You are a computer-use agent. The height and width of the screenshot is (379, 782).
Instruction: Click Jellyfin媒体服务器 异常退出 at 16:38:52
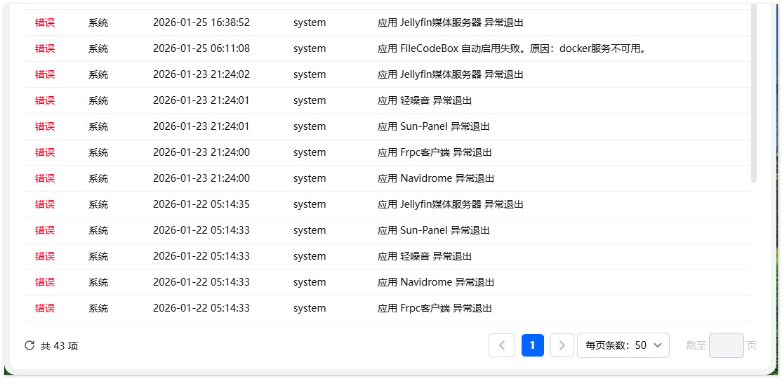[451, 22]
